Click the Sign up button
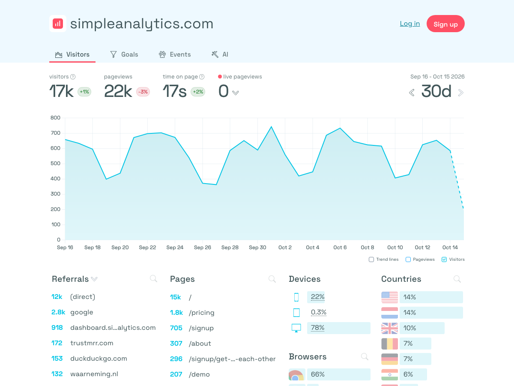 (x=445, y=24)
